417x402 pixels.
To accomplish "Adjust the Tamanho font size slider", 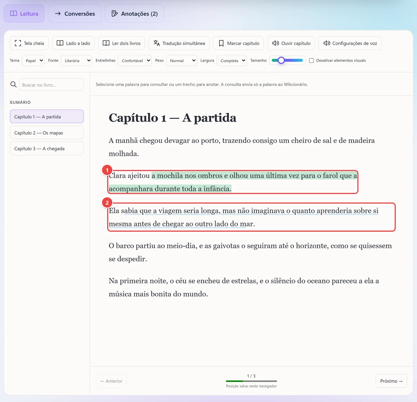I will [x=287, y=60].
